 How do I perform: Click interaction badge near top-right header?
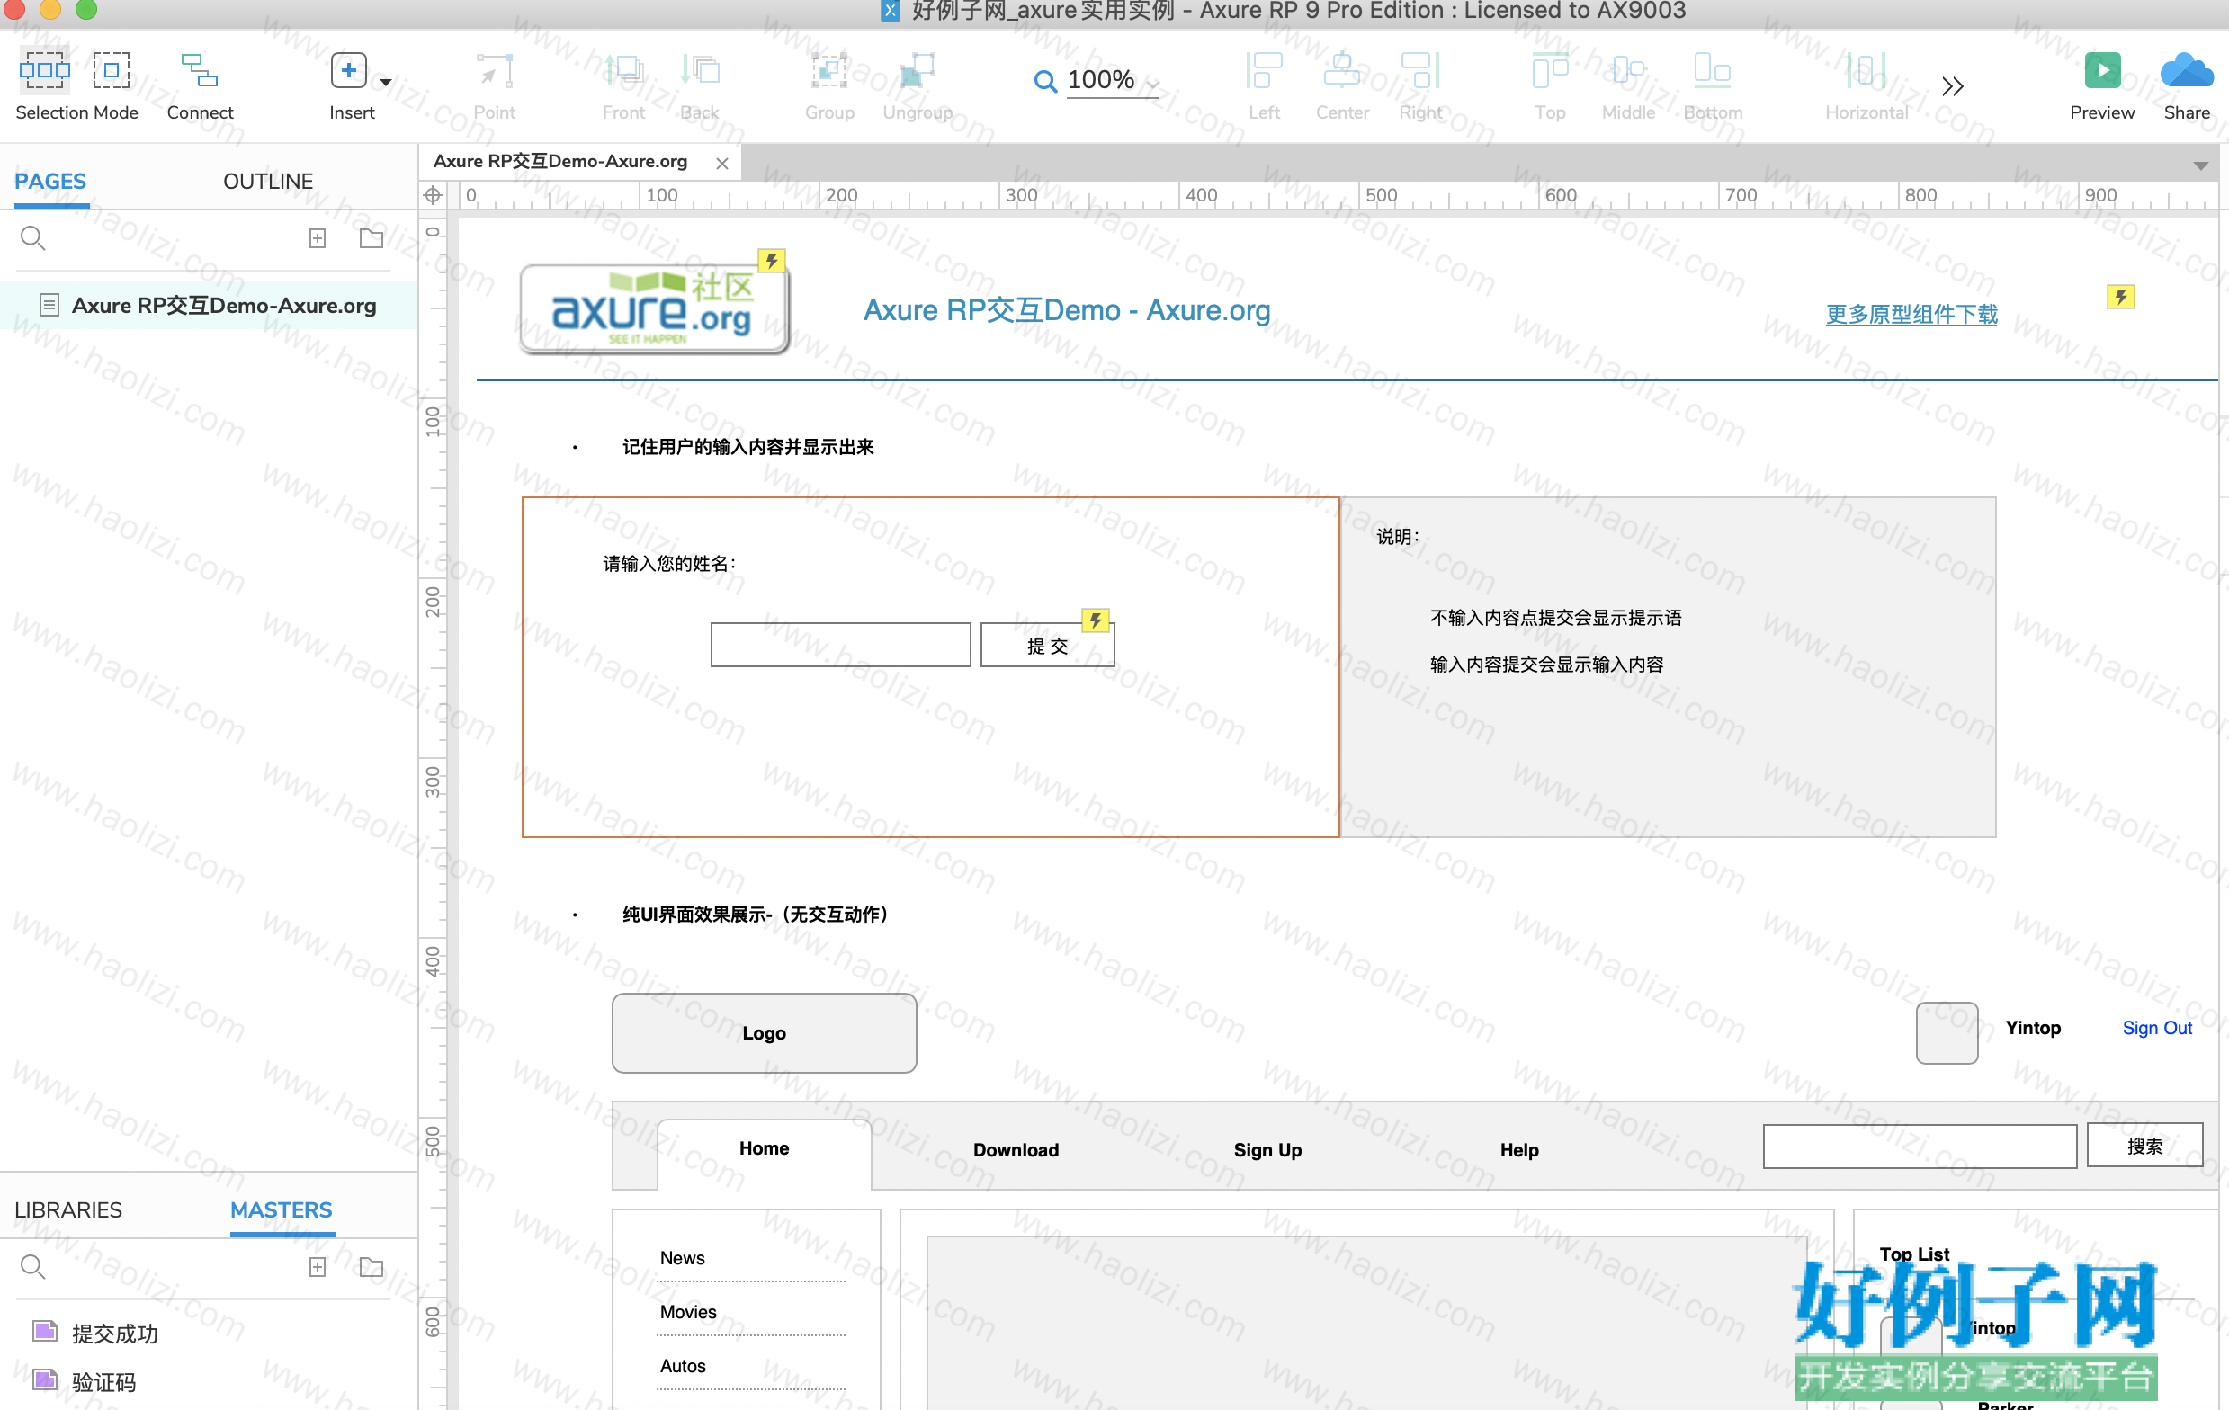(x=2120, y=297)
